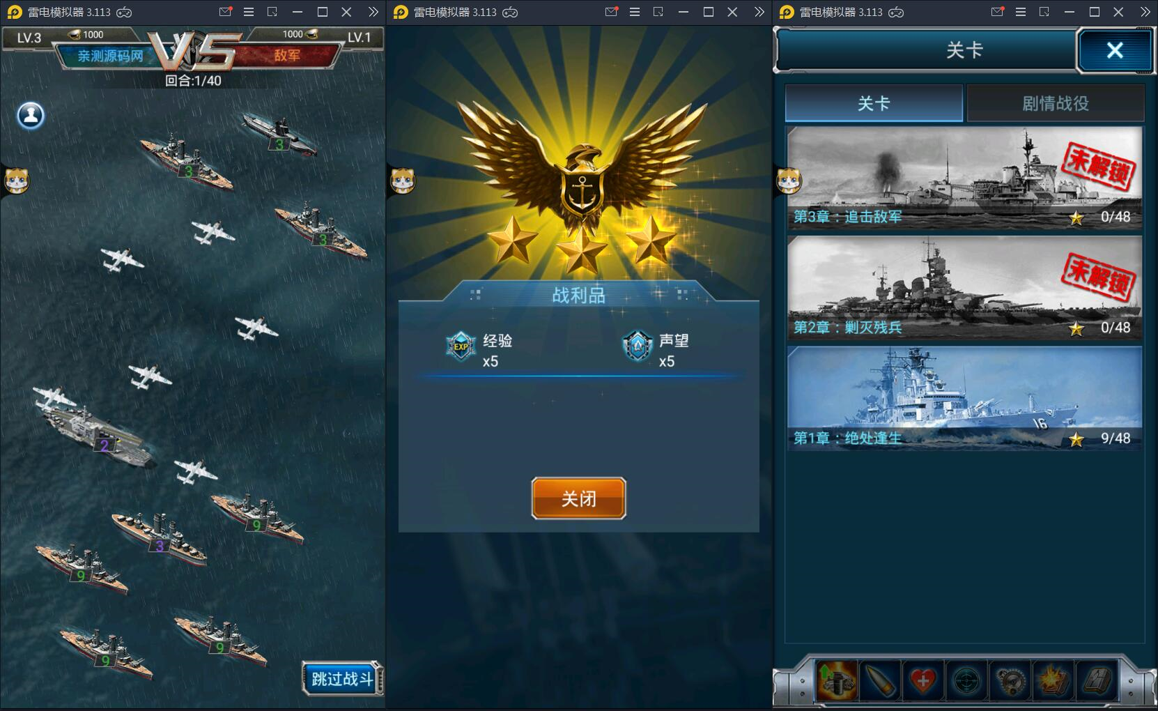Select the green arrow upgrade icon

click(x=836, y=680)
